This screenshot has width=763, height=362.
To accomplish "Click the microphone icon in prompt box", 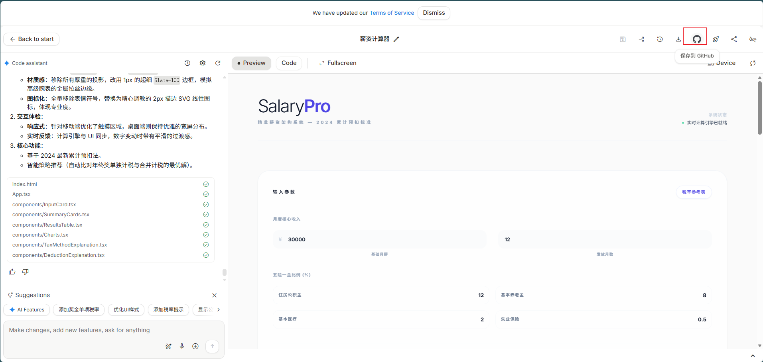I will (x=182, y=346).
